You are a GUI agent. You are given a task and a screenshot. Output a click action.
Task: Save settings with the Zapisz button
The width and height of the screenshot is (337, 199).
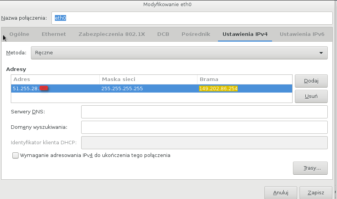pyautogui.click(x=316, y=192)
